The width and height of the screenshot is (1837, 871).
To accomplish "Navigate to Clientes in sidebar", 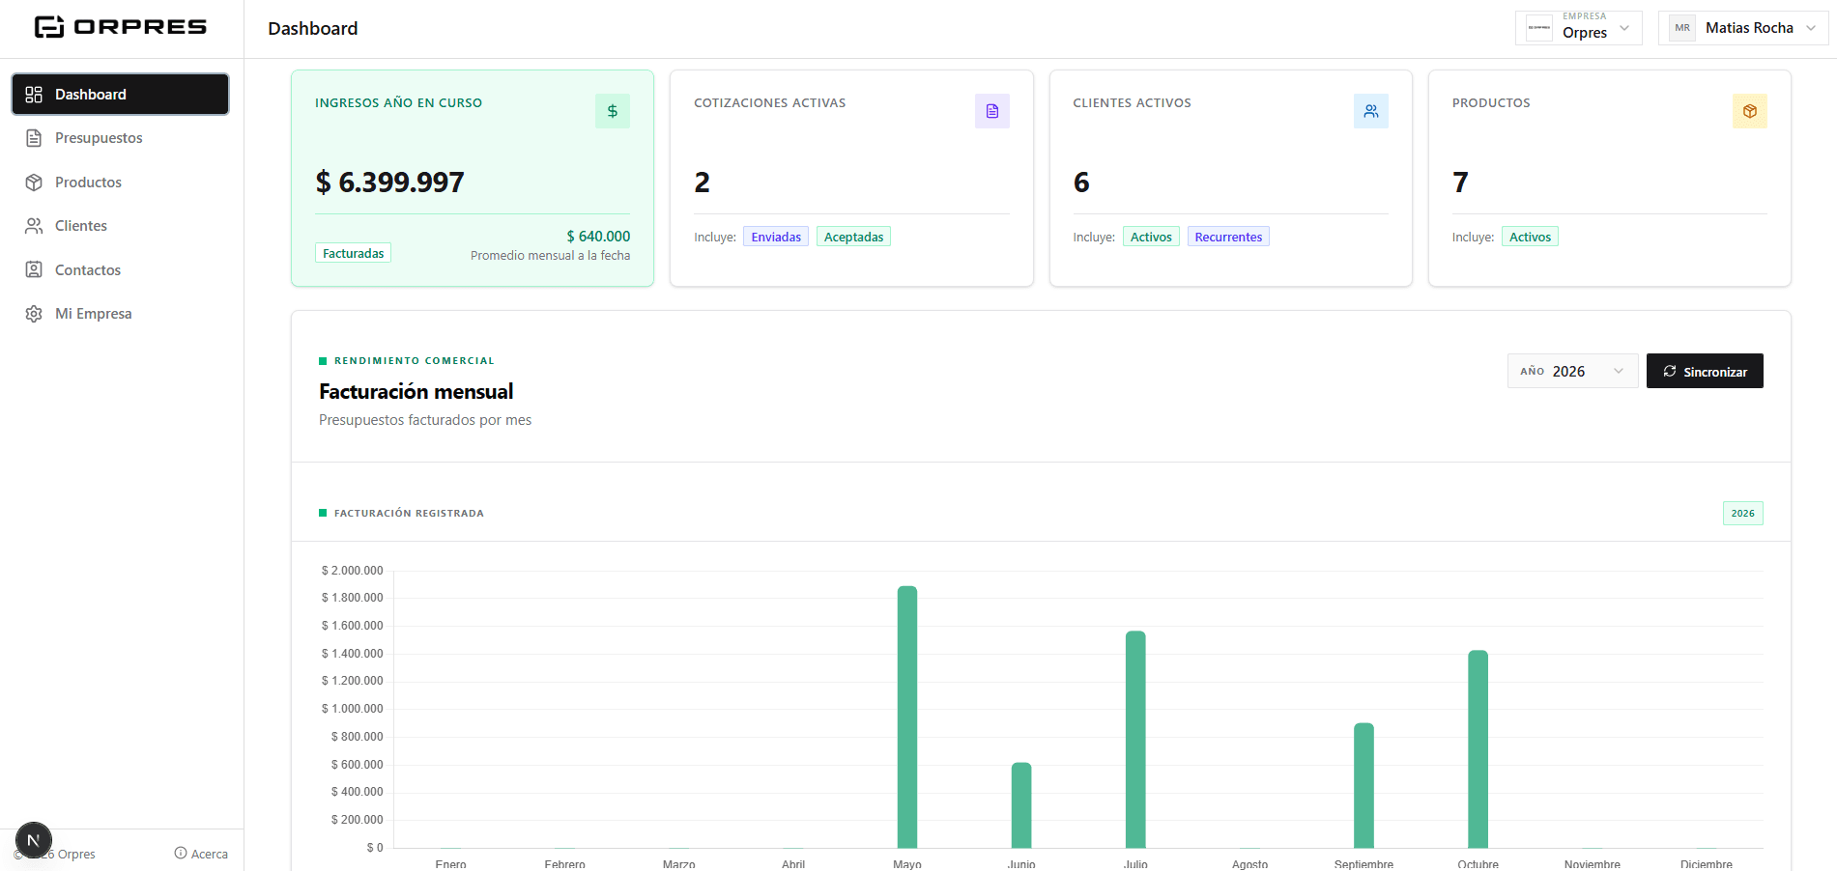I will (x=121, y=226).
